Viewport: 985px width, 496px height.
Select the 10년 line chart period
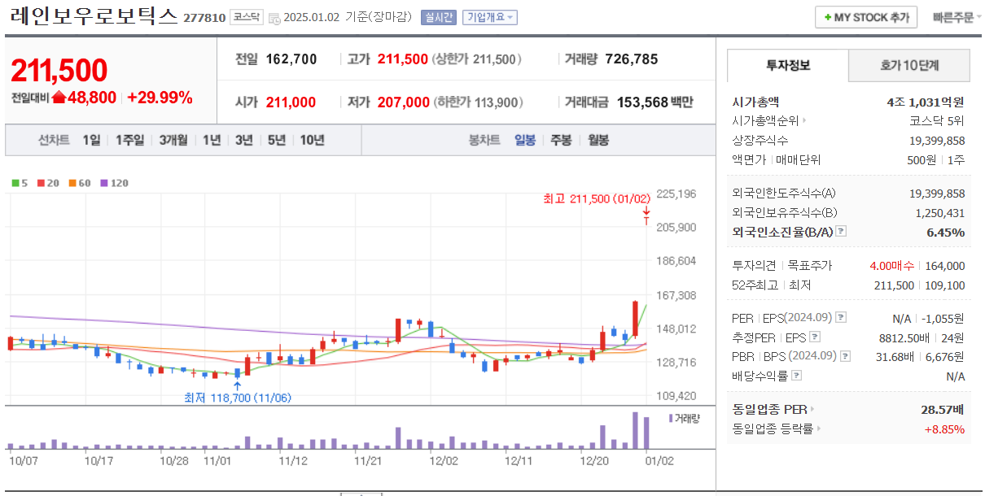(x=312, y=140)
